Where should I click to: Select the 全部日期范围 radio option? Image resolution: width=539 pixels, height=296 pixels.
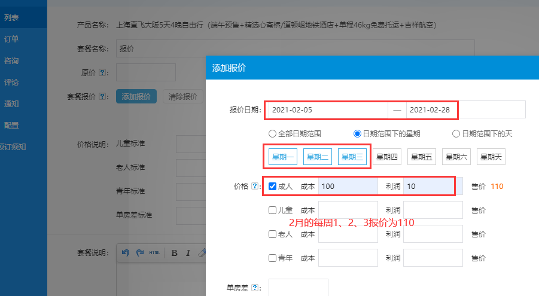click(273, 134)
